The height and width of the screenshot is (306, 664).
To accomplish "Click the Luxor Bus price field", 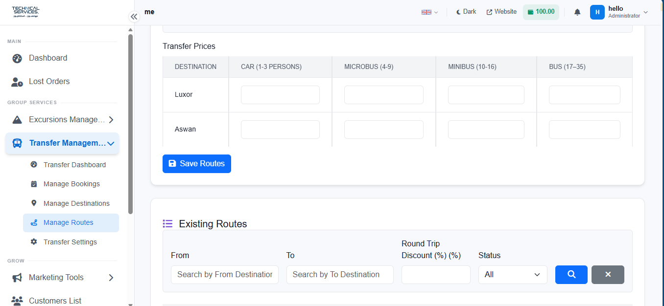I will coord(585,95).
